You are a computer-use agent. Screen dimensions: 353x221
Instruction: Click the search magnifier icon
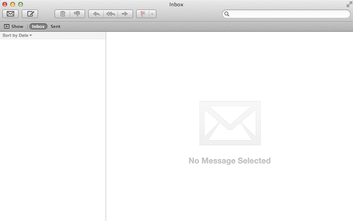coord(227,14)
